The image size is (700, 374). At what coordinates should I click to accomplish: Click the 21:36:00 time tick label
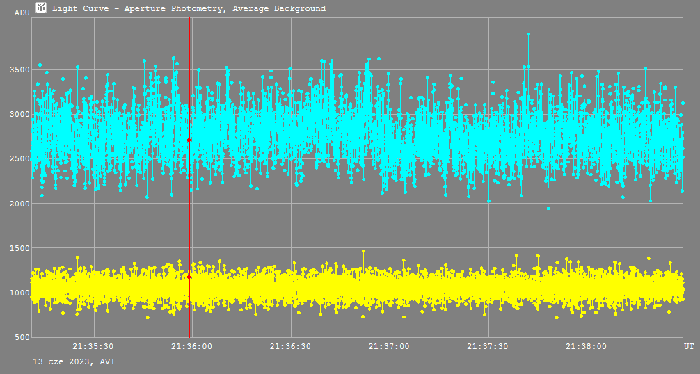pos(192,346)
